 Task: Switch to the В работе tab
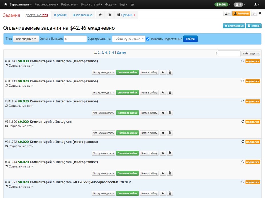[x=60, y=15]
